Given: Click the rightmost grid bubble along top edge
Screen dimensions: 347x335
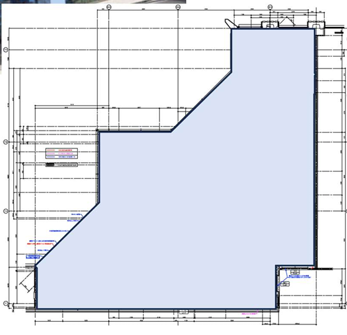Looking at the screenshot, I should coord(270,7).
